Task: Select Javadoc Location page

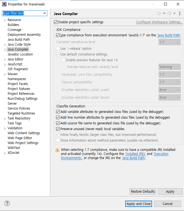Action: (x=20, y=54)
